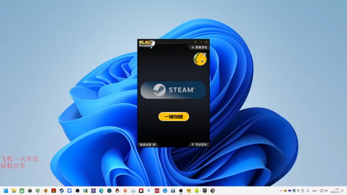Click the yellow round mascot avatar

[200, 59]
